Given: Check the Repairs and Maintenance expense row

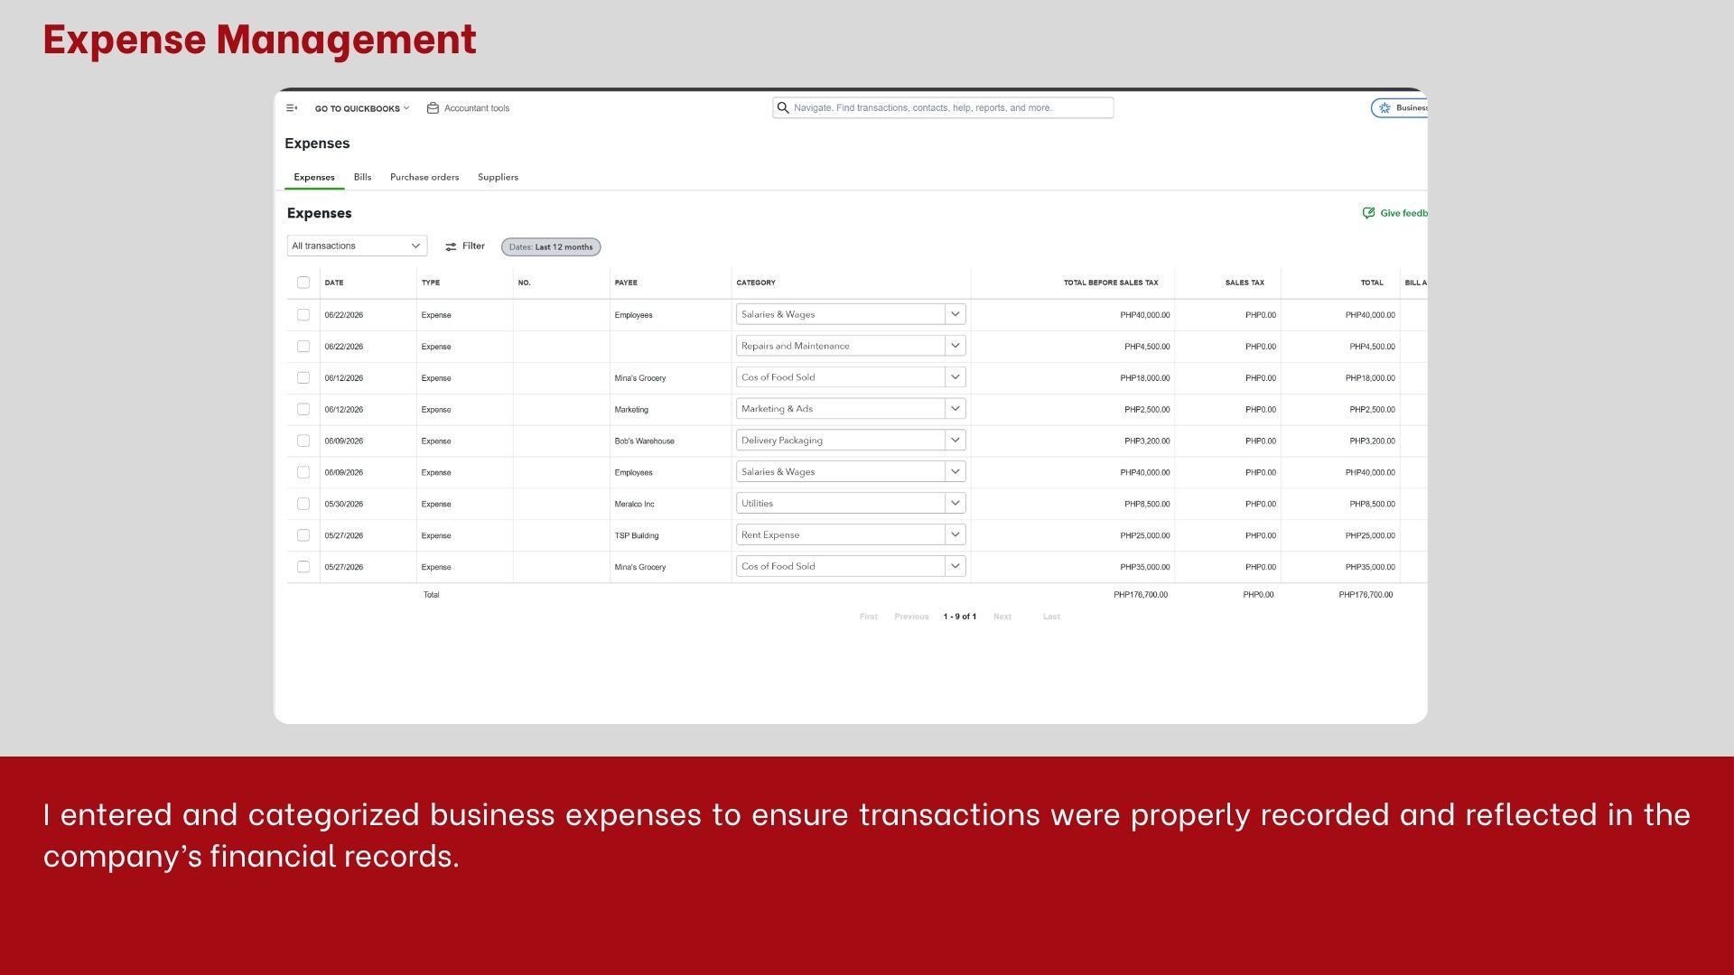Looking at the screenshot, I should (x=303, y=347).
